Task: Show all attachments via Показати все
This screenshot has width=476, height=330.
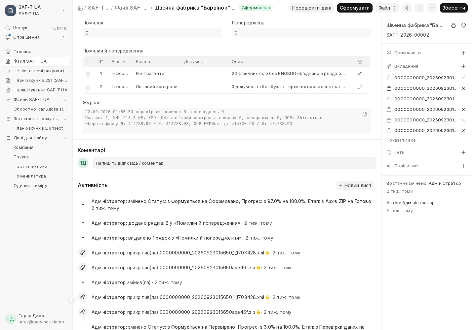Action: coord(401,140)
